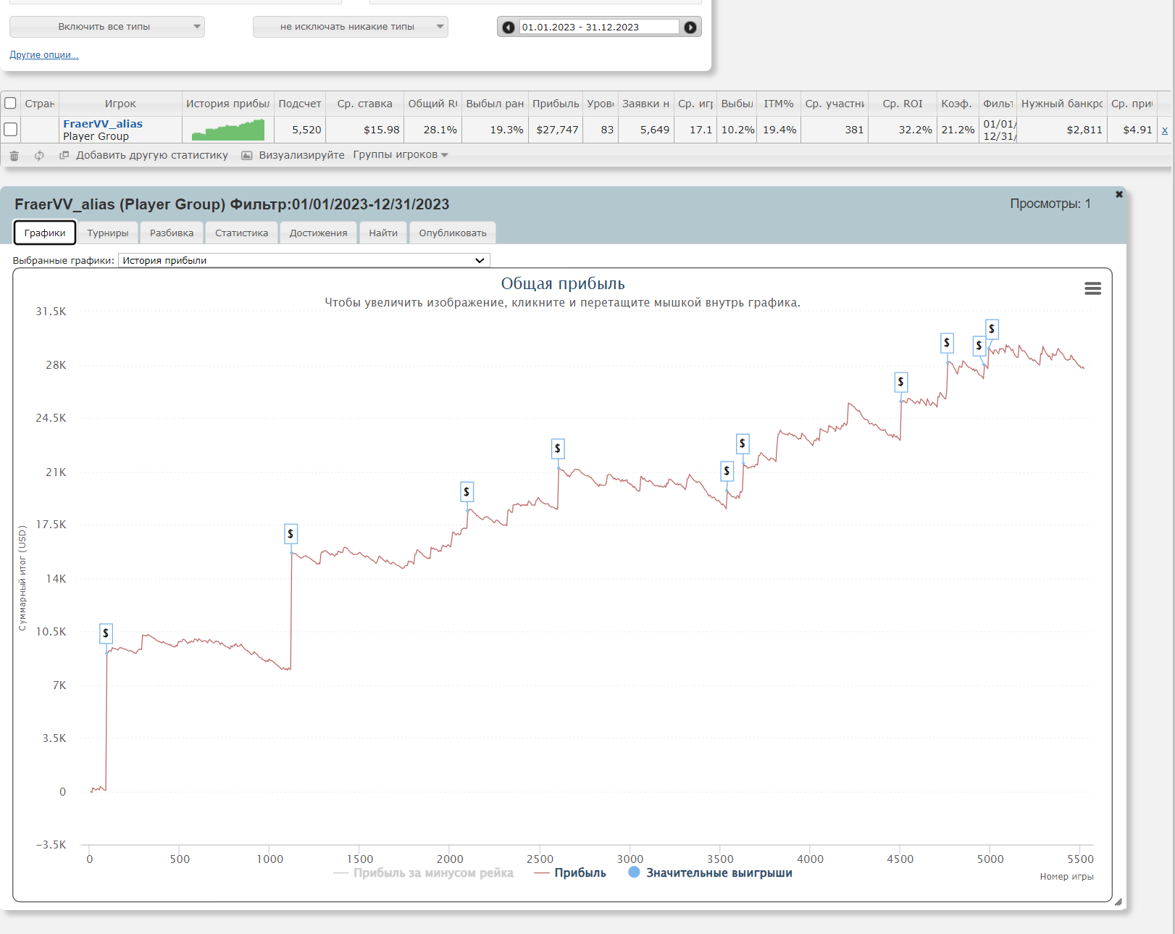Click profit history sparkline thumbnail
Image resolution: width=1175 pixels, height=934 pixels.
point(228,130)
